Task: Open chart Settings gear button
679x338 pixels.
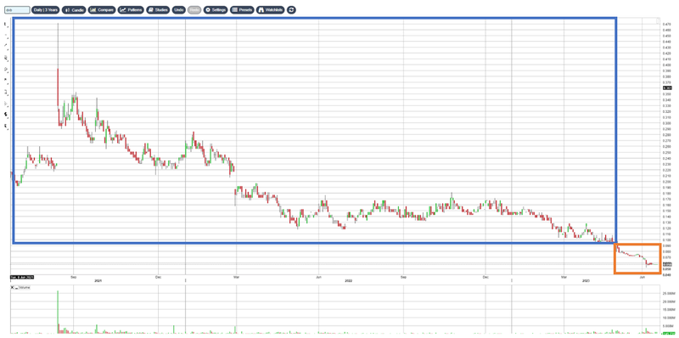Action: 216,9
